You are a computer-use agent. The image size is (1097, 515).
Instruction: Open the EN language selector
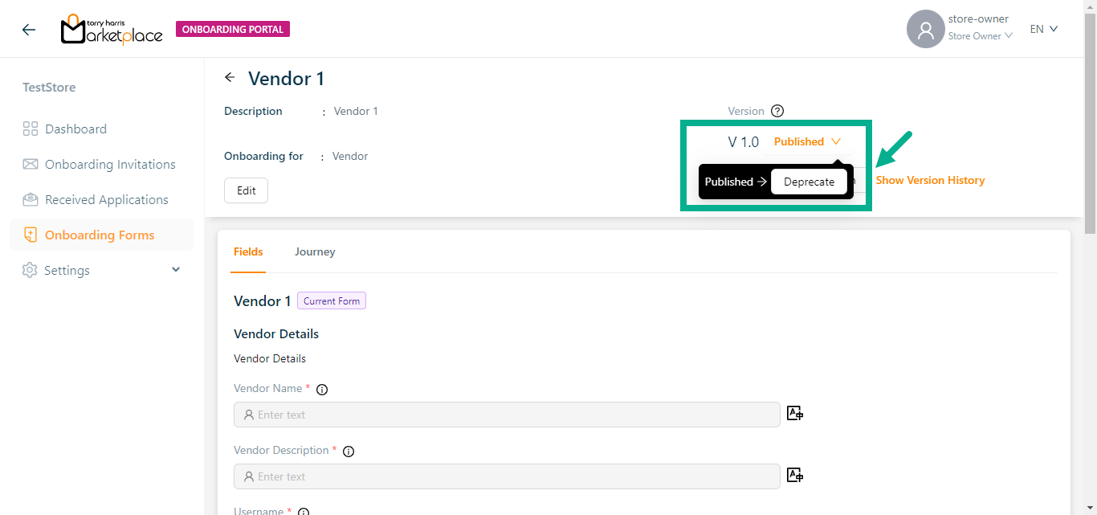coord(1043,29)
